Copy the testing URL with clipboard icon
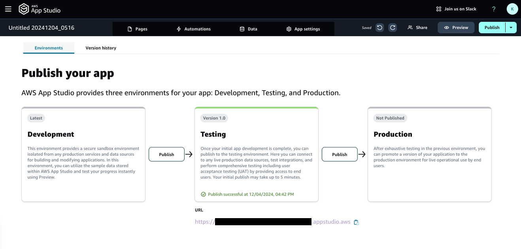Viewport: 521px width, 249px height. tap(356, 222)
